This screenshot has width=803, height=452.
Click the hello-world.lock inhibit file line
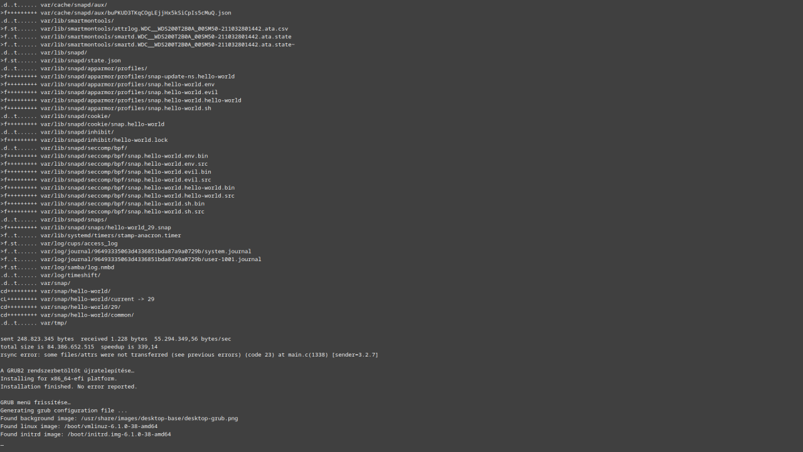[104, 140]
